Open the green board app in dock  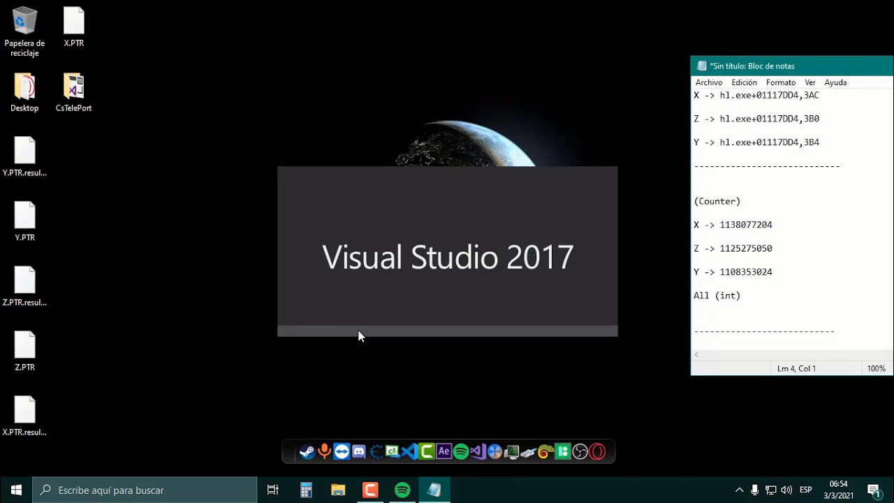tap(563, 452)
